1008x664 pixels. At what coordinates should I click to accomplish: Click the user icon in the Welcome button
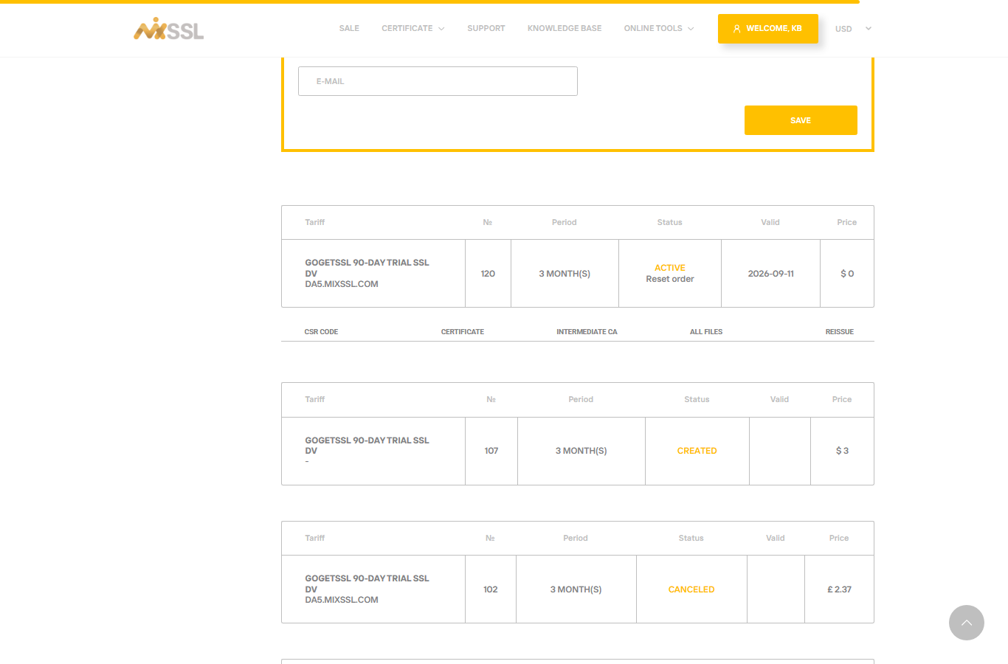point(736,29)
